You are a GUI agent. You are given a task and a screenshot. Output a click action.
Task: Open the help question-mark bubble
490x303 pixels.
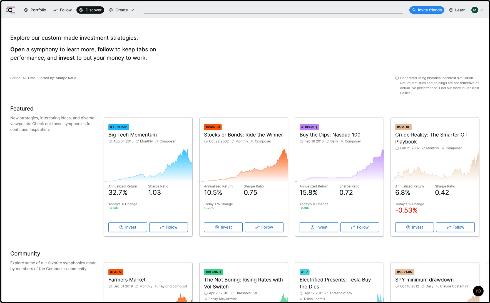click(478, 291)
